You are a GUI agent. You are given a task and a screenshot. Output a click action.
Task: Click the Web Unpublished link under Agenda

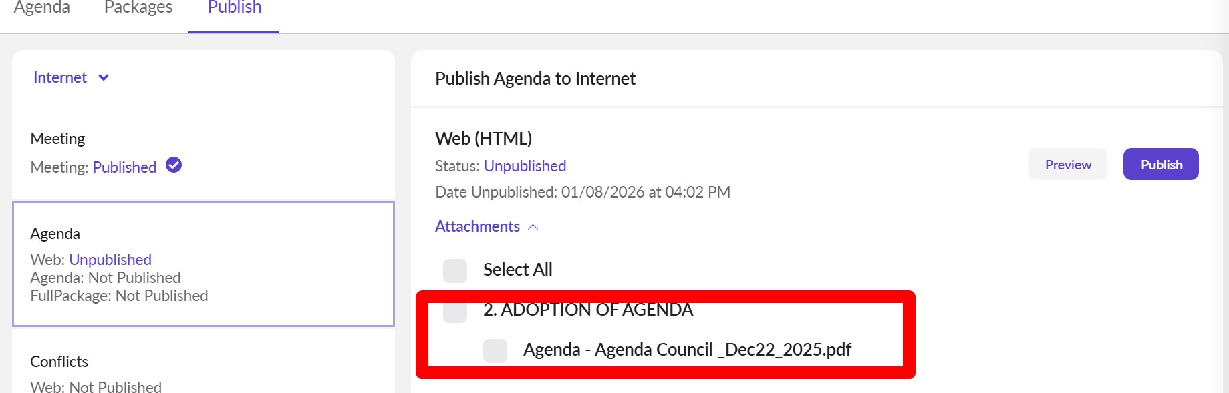pos(110,260)
